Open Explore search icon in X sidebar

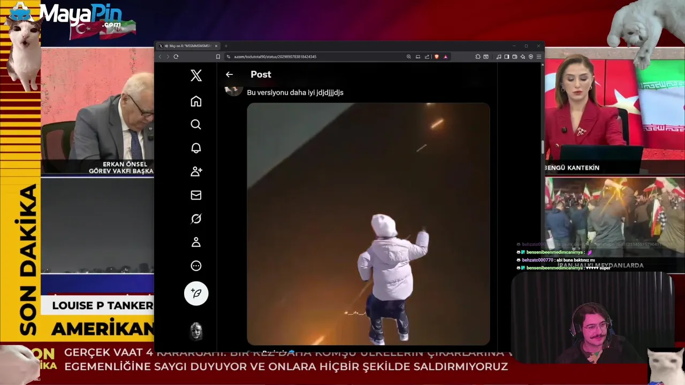(196, 125)
